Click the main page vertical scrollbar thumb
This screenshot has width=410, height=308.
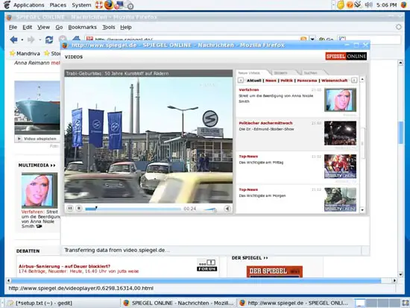point(400,133)
